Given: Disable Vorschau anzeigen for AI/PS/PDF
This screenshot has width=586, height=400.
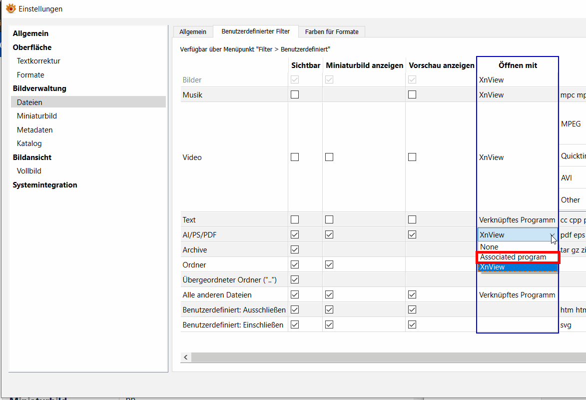Looking at the screenshot, I should coord(412,234).
